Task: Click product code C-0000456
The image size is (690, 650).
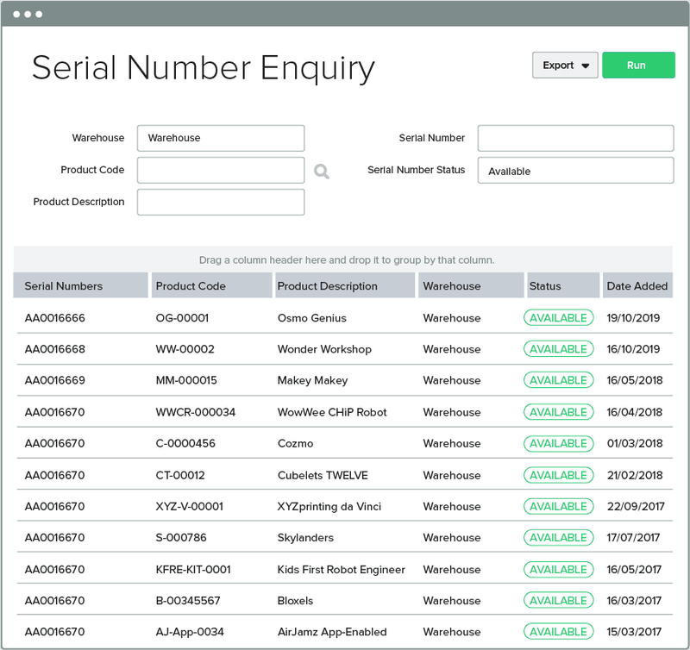Action: point(185,443)
